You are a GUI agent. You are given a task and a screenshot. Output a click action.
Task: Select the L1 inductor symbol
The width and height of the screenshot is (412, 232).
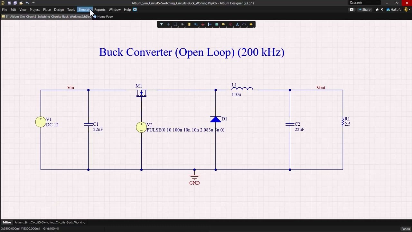coord(242,89)
